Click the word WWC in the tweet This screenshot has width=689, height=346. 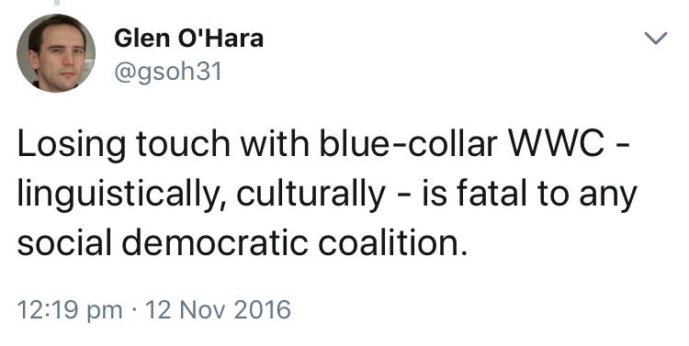tap(556, 144)
